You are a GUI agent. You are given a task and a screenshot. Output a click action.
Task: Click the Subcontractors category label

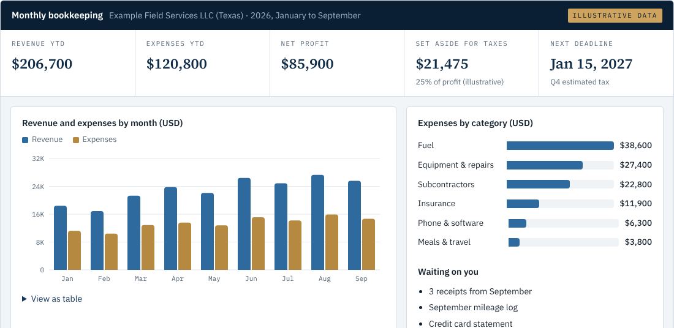click(446, 185)
